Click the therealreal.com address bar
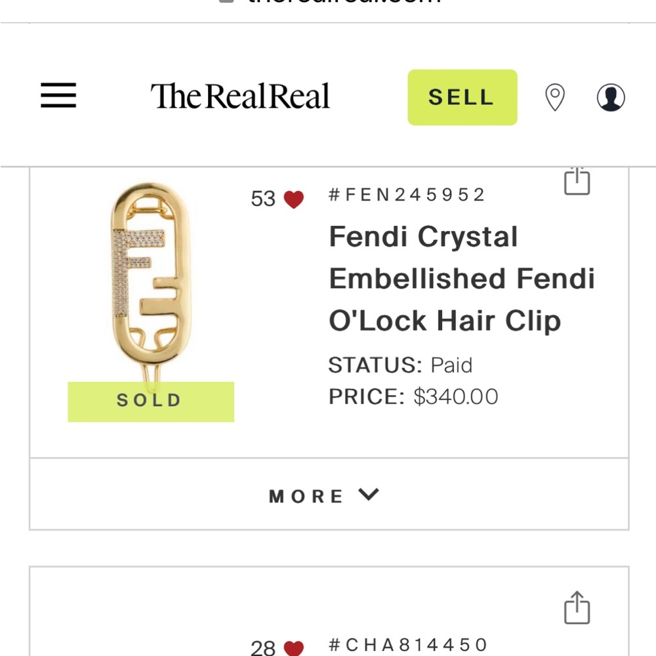Screen dimensions: 656x656 coord(328,3)
